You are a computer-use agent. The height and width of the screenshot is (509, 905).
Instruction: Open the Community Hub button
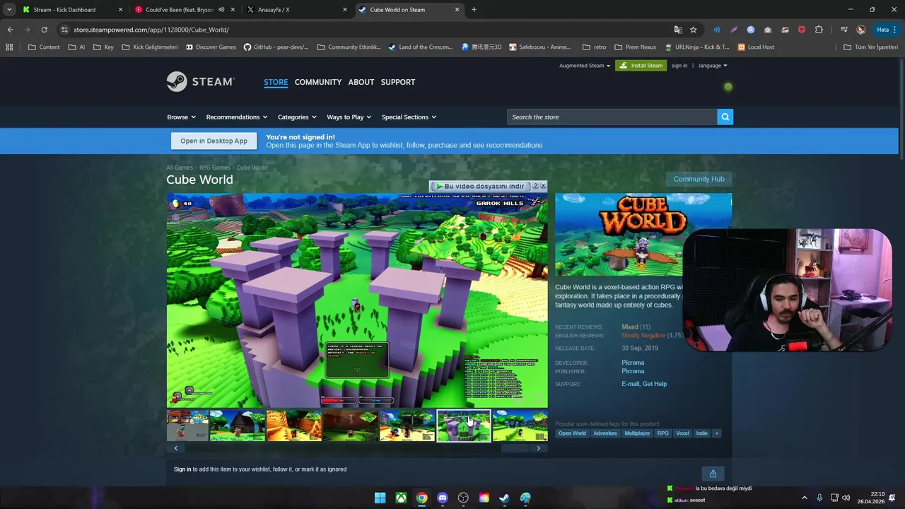click(x=699, y=179)
